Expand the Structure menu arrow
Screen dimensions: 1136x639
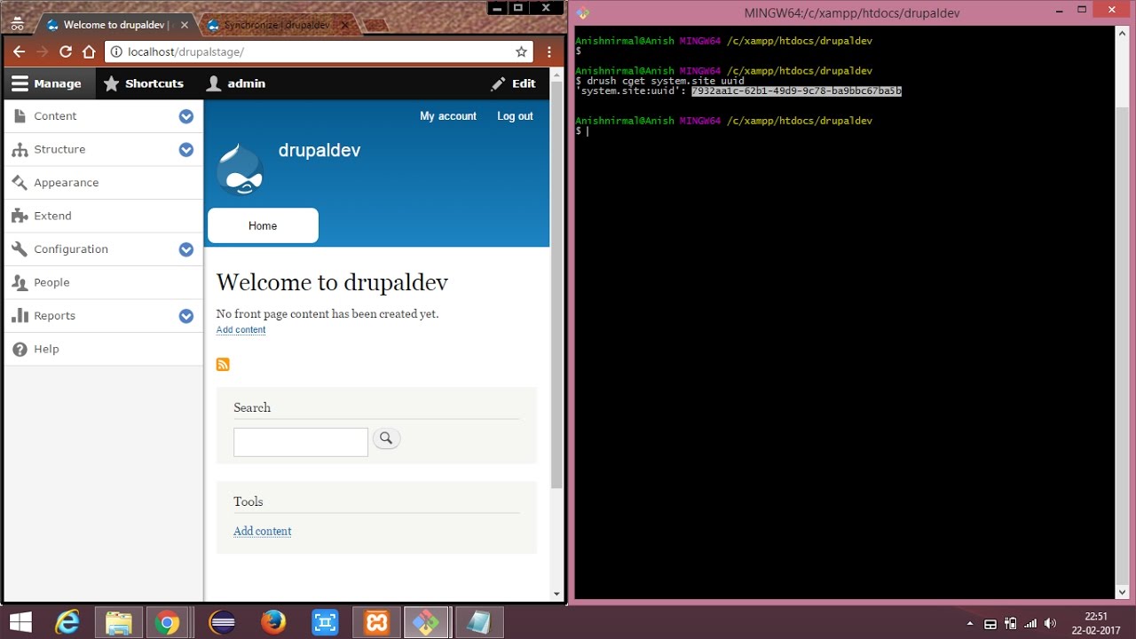(185, 149)
